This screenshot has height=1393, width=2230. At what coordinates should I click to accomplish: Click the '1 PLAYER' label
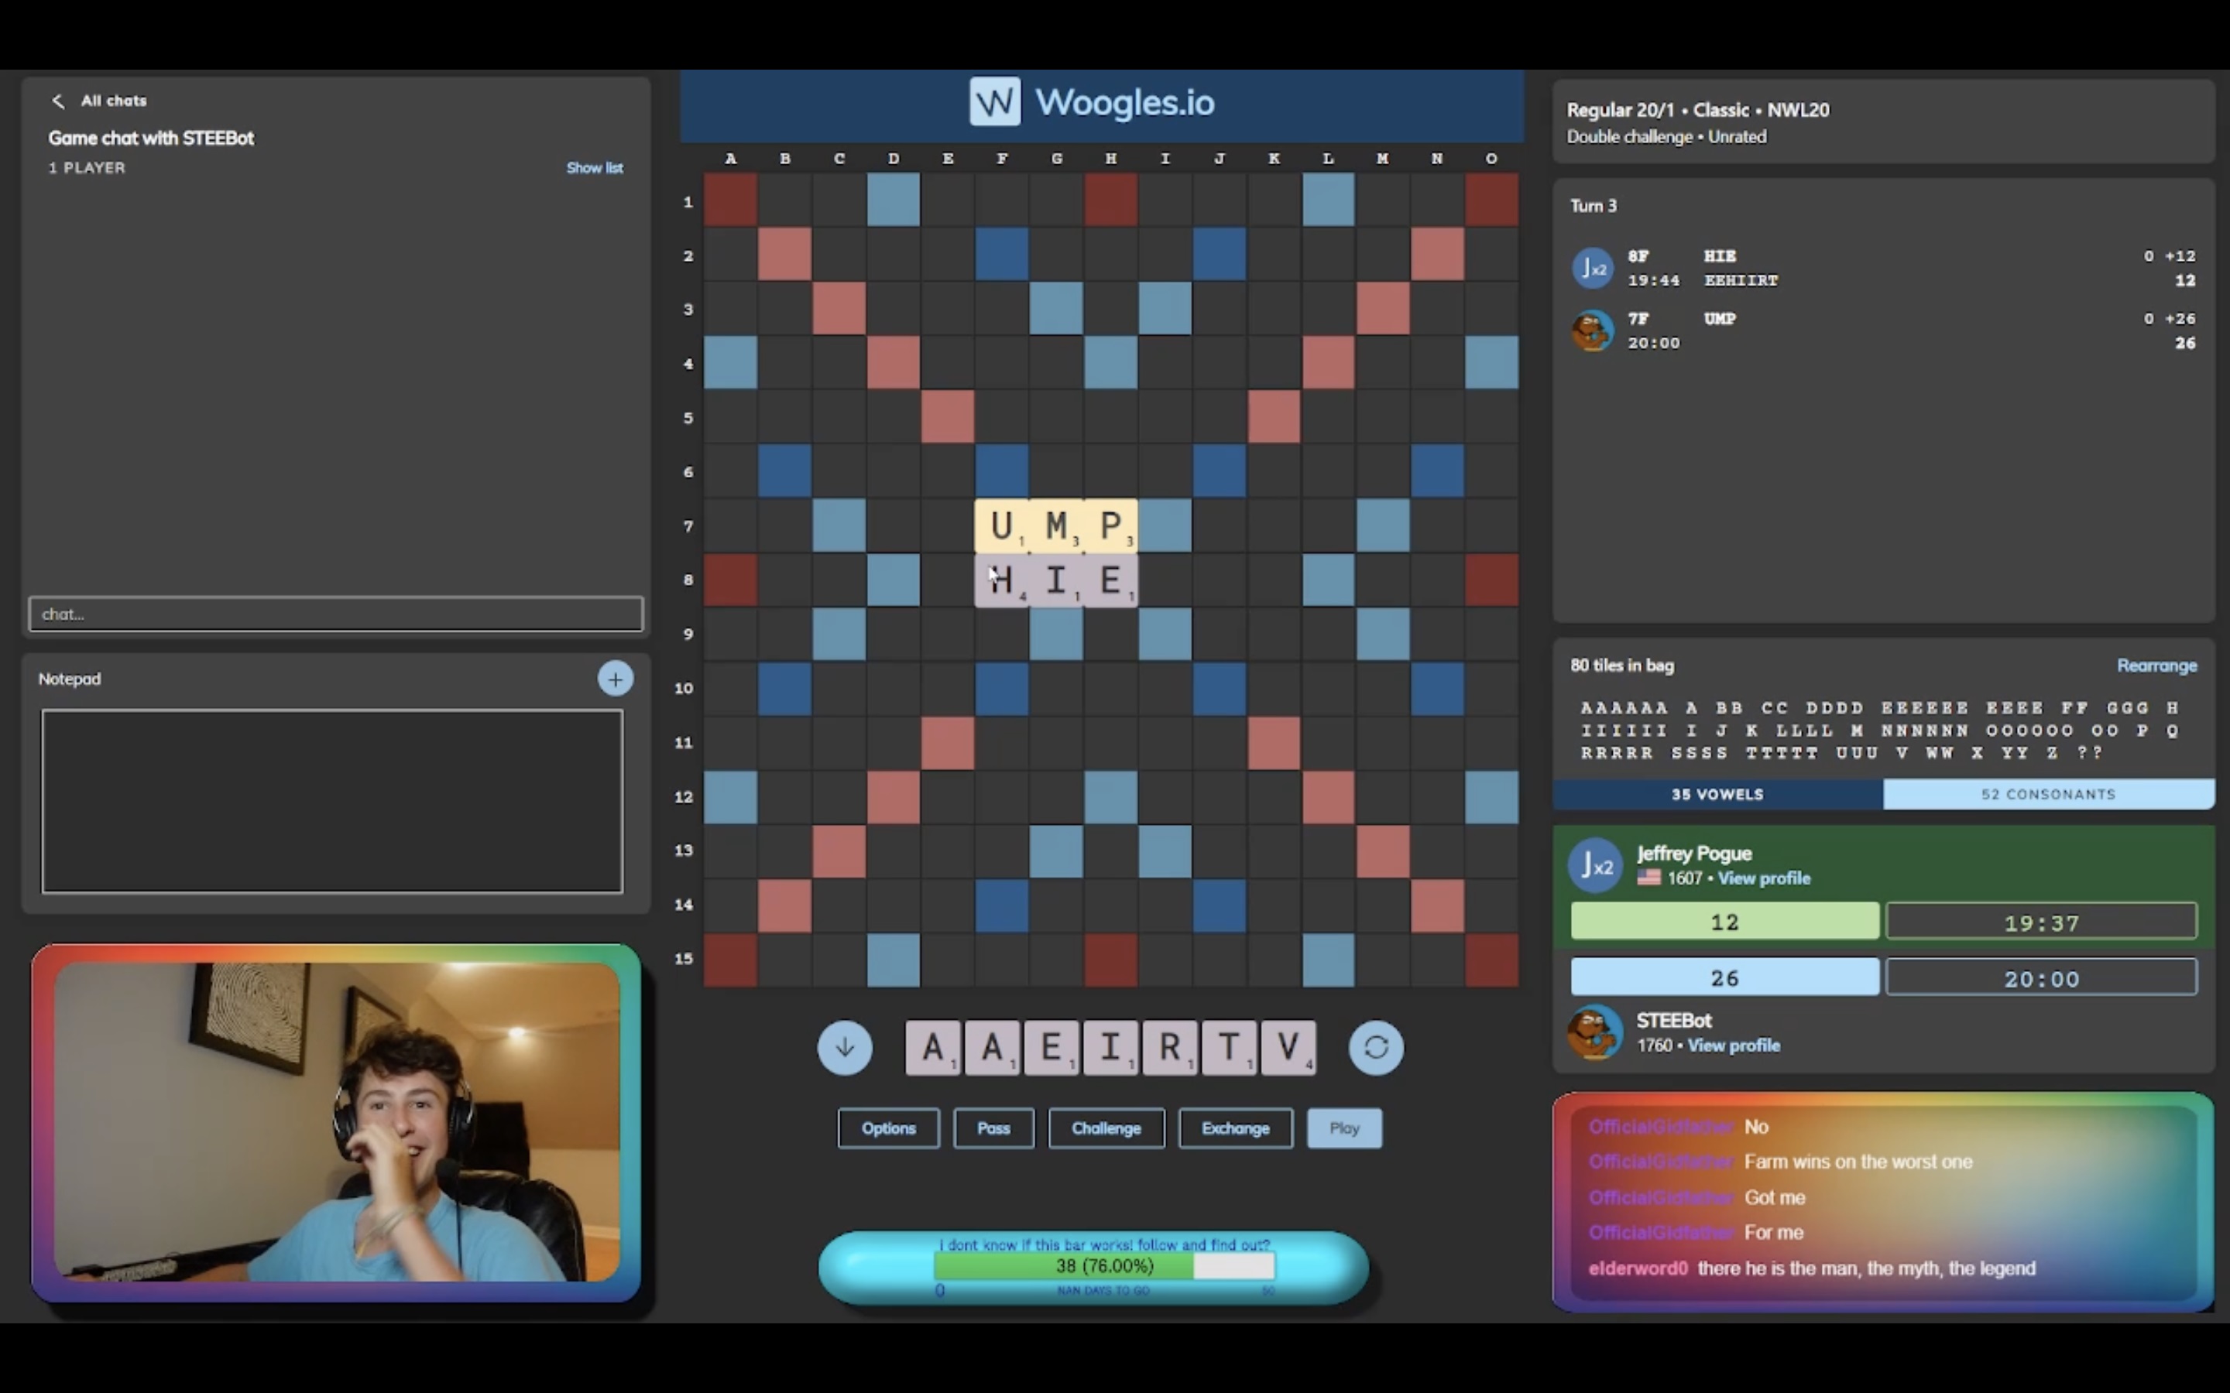[87, 168]
